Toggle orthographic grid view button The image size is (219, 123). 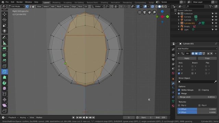[x=140, y=12]
